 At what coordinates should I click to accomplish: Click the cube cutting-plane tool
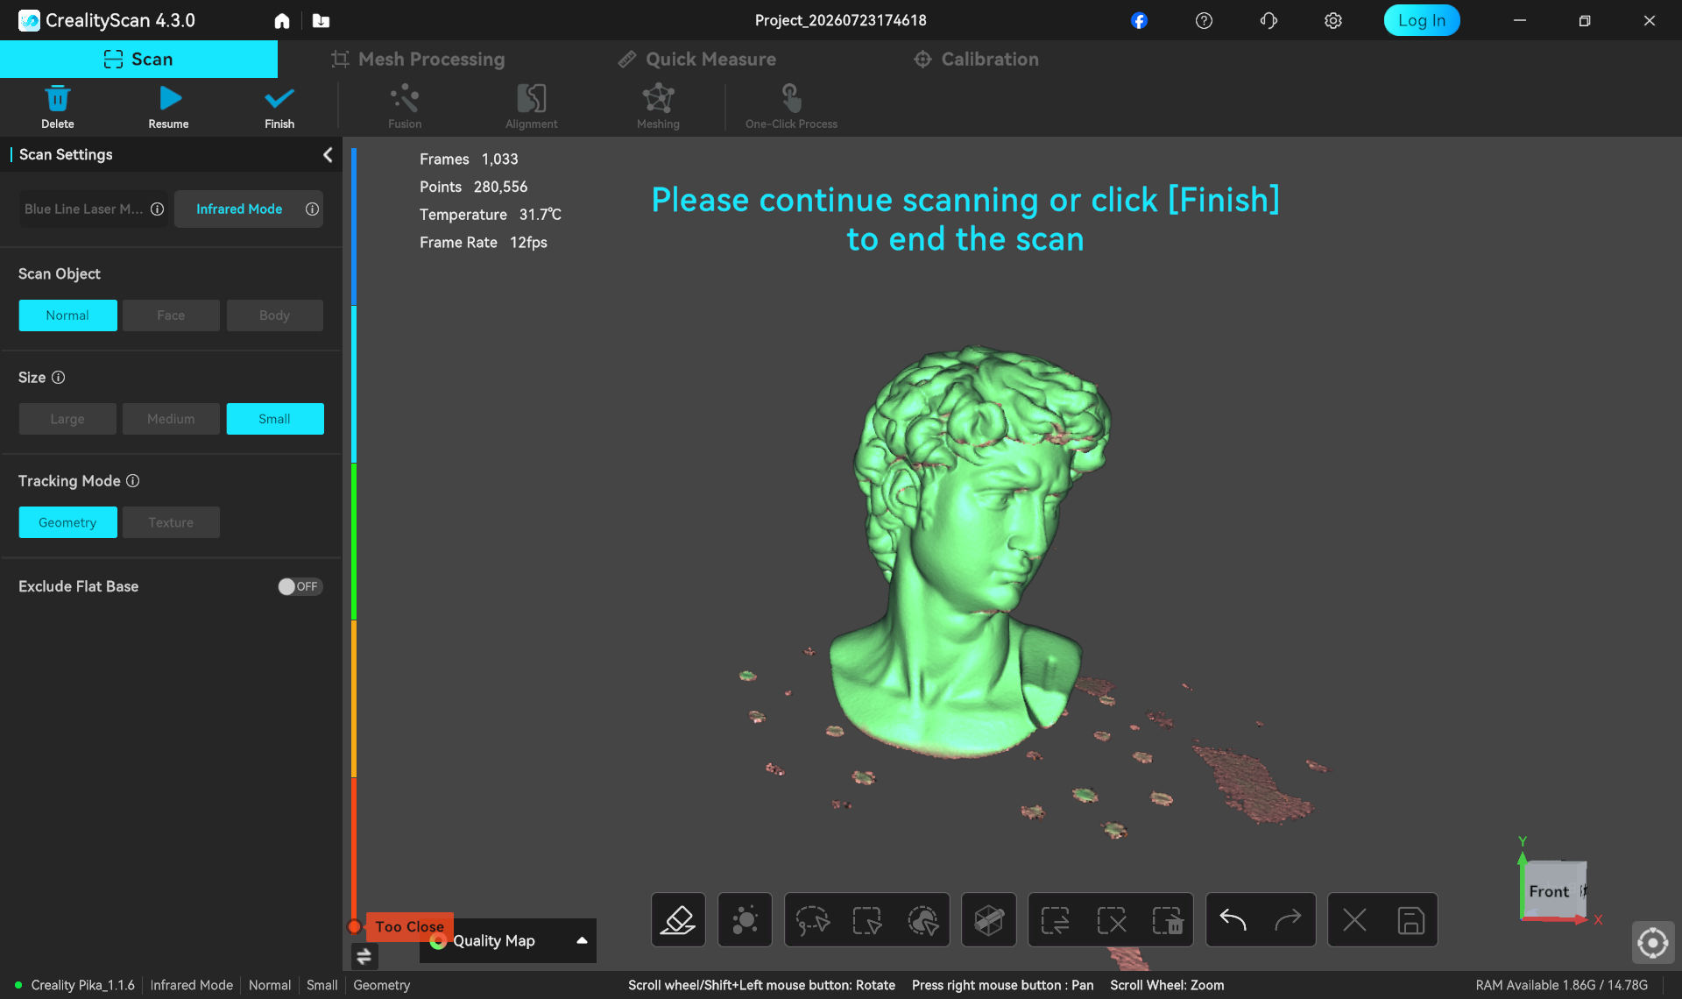pos(989,920)
